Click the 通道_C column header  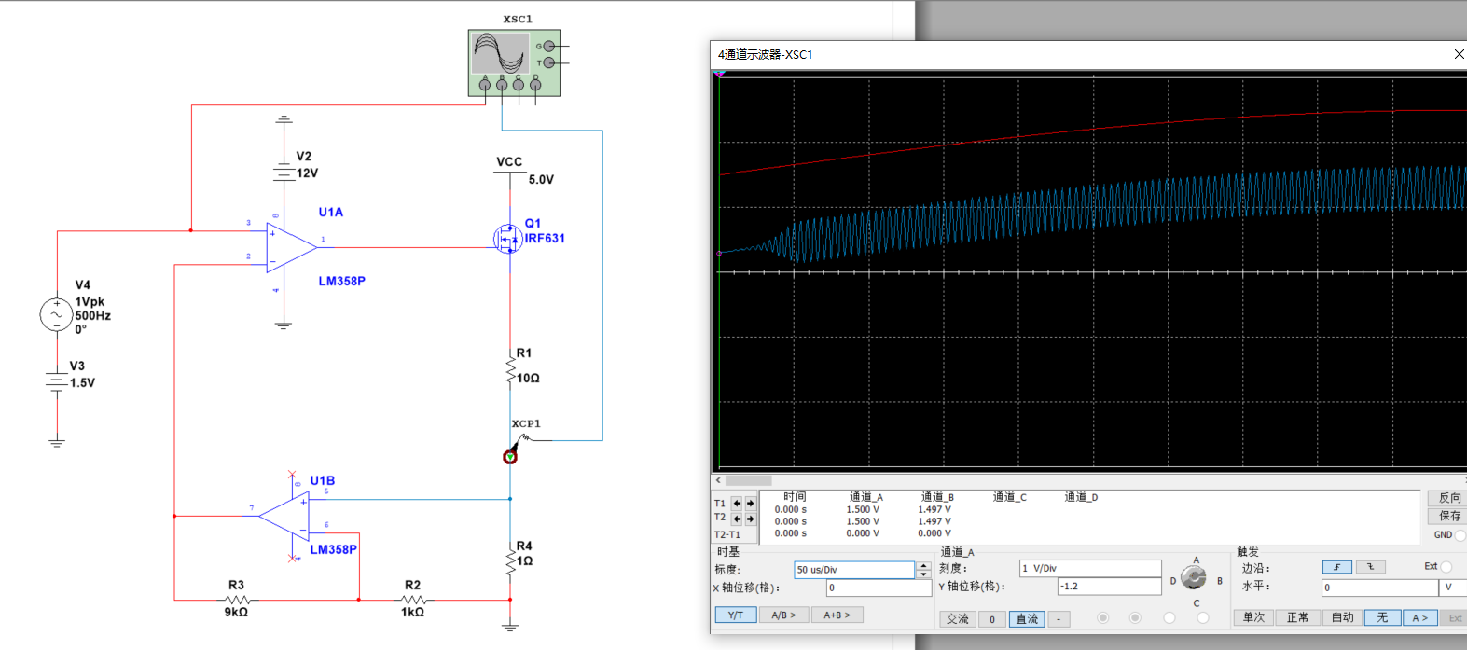(x=1009, y=497)
